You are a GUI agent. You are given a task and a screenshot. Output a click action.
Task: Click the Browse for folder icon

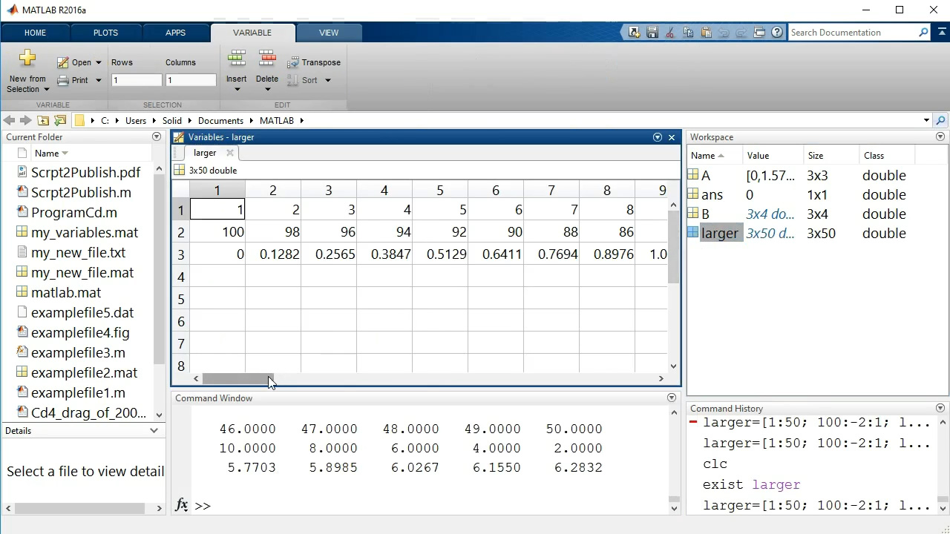(61, 121)
